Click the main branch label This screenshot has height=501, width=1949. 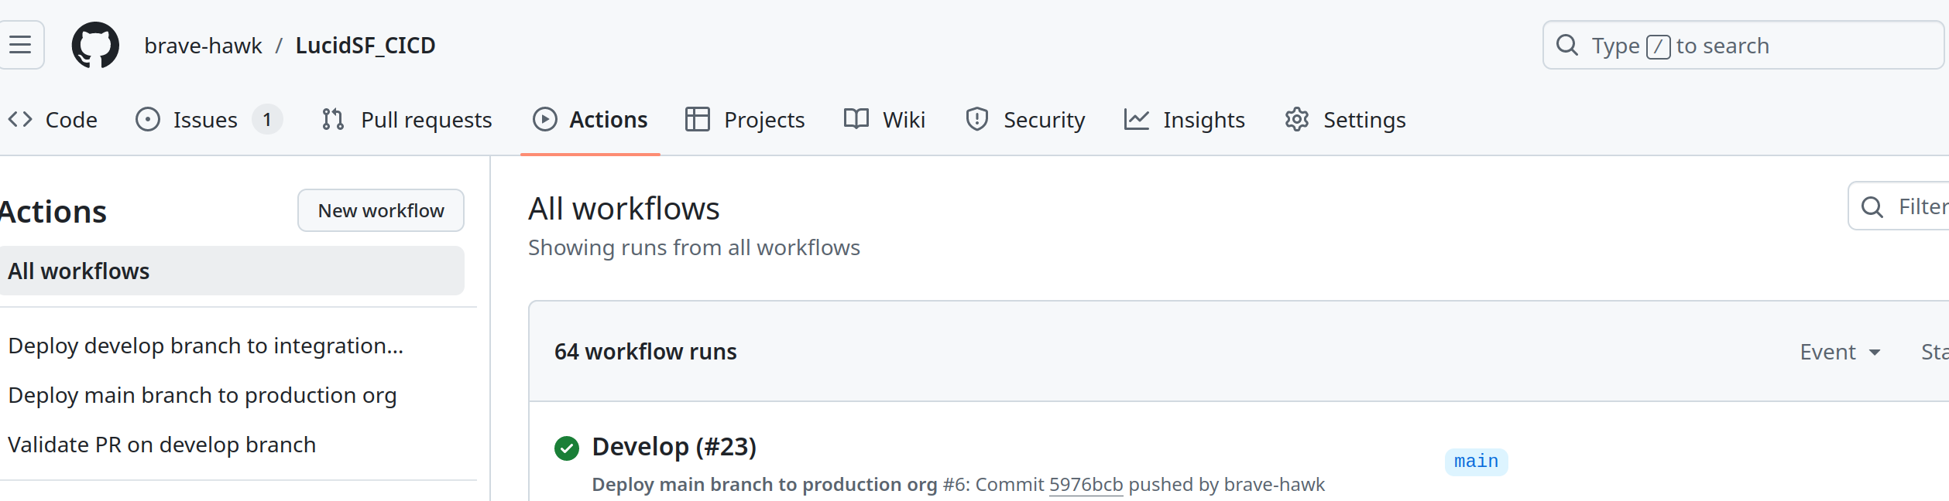pos(1476,462)
